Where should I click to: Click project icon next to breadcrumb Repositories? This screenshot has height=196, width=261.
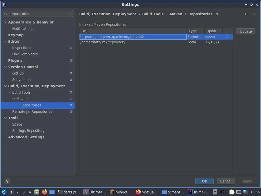click(217, 14)
